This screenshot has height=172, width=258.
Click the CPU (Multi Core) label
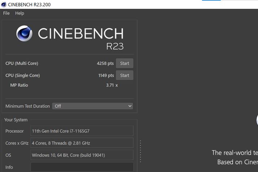22,63
